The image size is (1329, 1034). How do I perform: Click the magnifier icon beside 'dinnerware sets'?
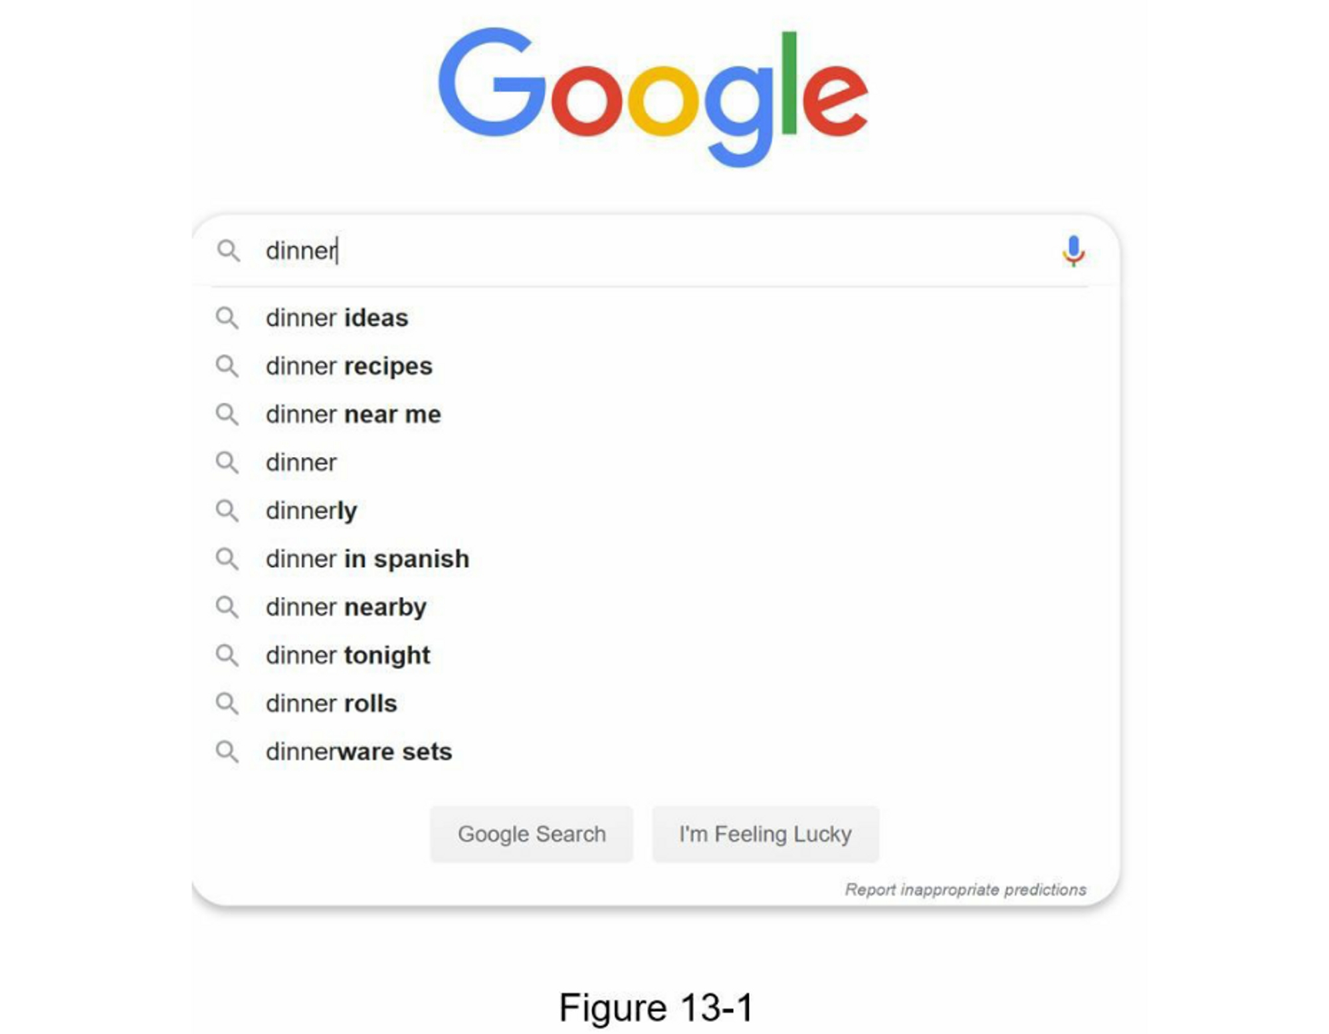point(227,752)
